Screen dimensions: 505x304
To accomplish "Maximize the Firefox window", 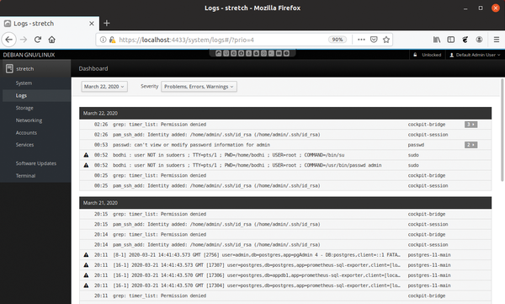I will pyautogui.click(x=481, y=8).
